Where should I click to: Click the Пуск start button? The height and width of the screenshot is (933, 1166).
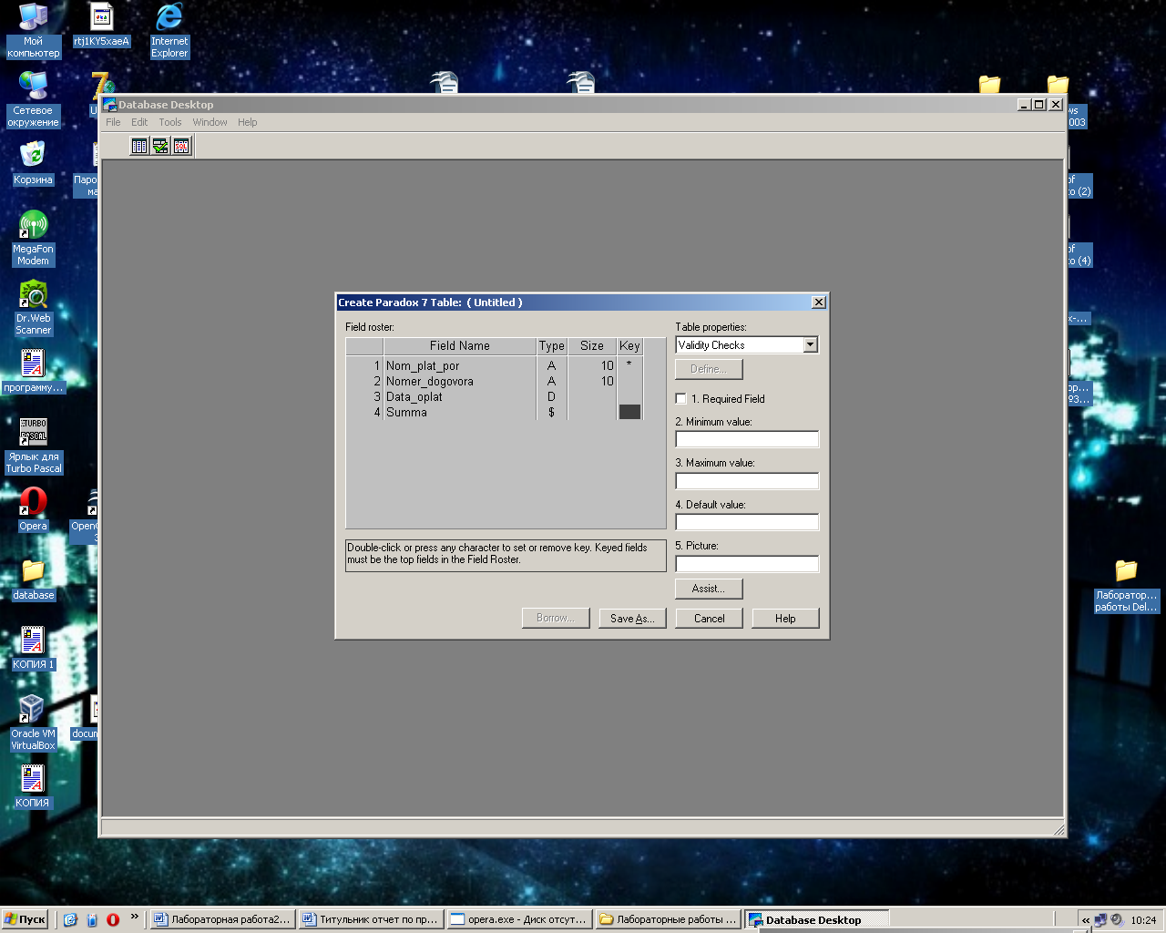(x=25, y=919)
